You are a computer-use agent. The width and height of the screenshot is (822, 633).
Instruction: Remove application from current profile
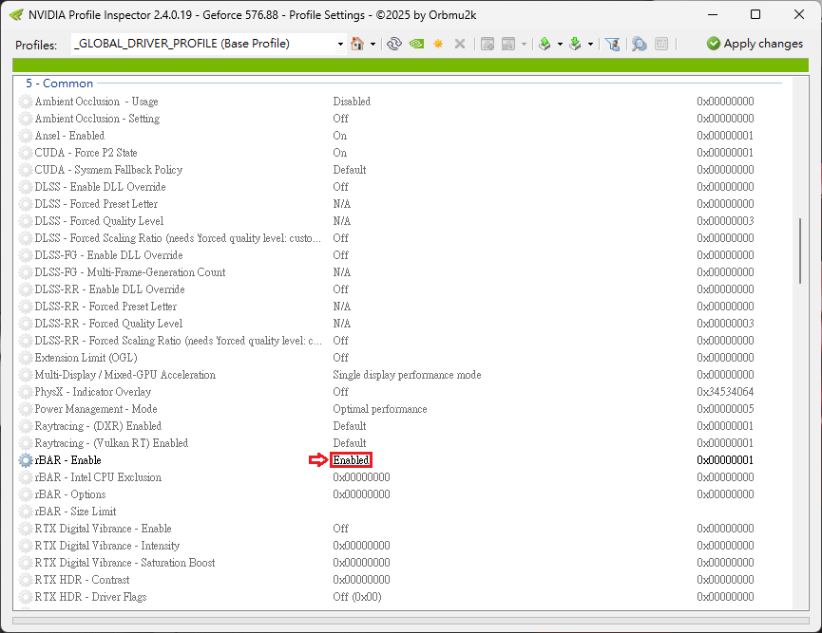click(x=508, y=44)
